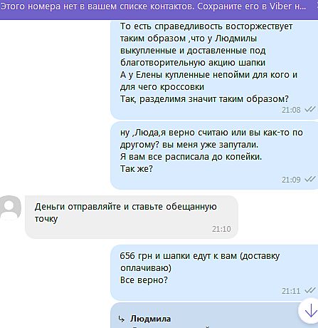The width and height of the screenshot is (318, 328).
Task: Click the 21:08 message timestamp
Action: [x=291, y=110]
